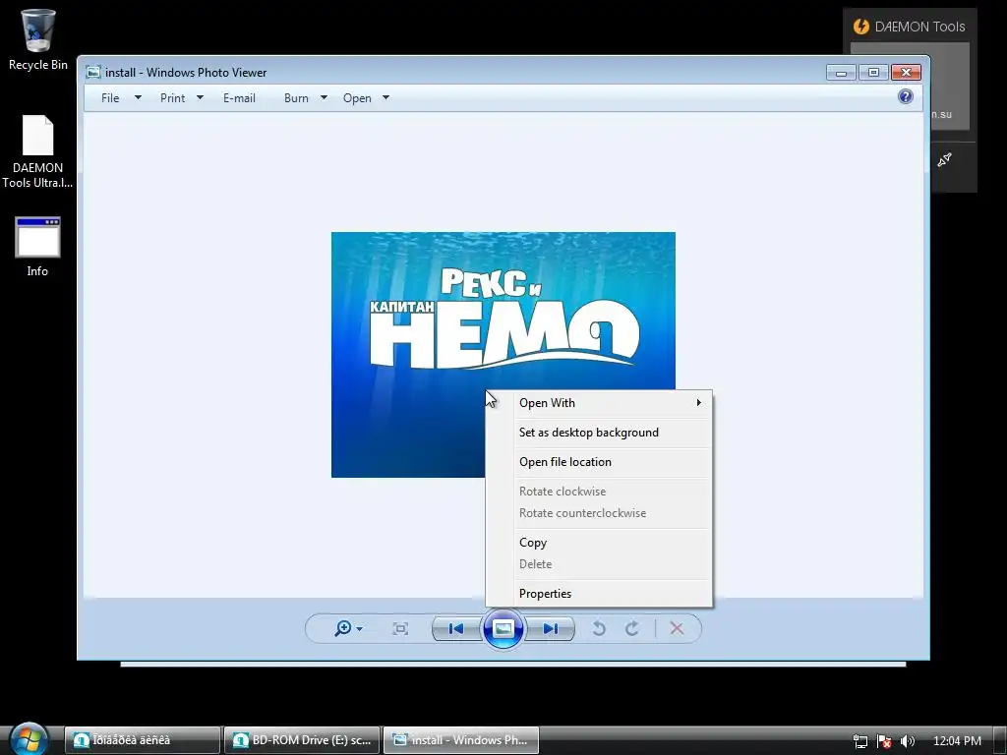Click Open in the toolbar

(357, 98)
